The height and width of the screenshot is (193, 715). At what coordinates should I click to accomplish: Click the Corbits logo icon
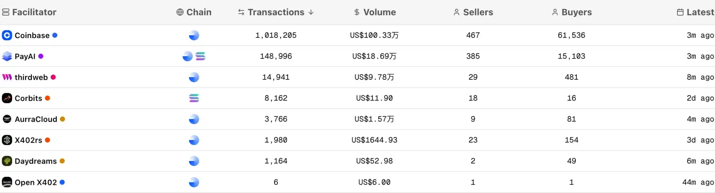tap(7, 98)
